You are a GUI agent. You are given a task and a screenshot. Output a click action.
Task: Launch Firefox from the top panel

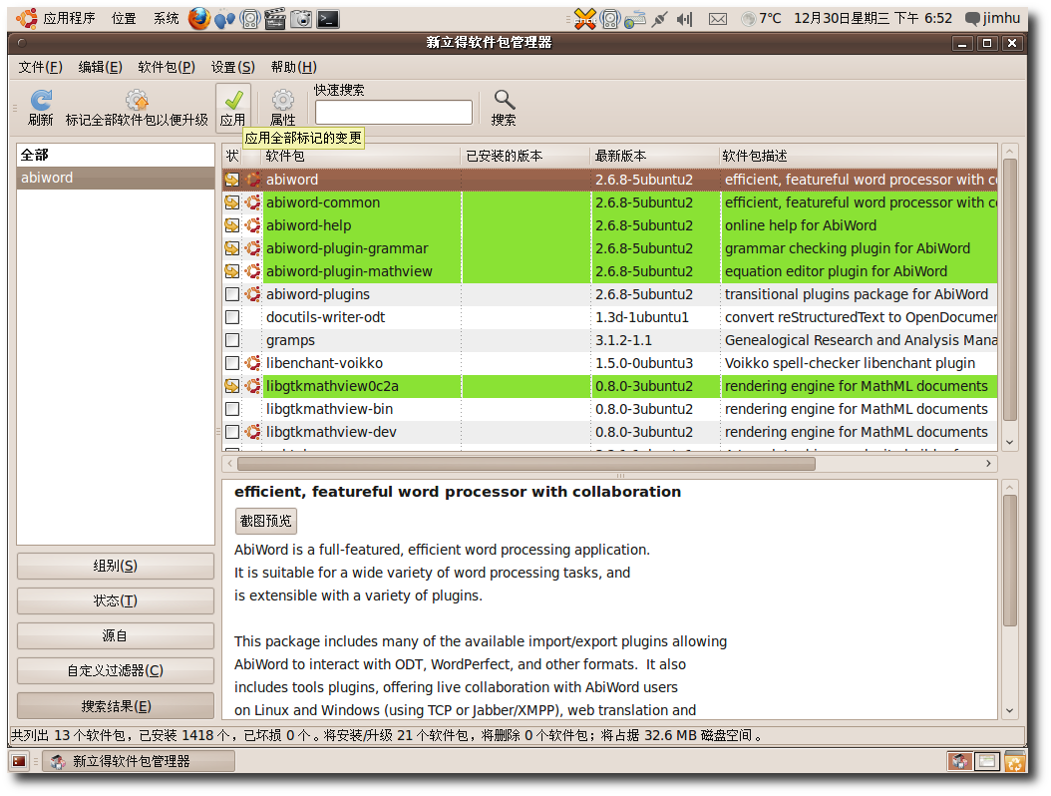(x=199, y=18)
